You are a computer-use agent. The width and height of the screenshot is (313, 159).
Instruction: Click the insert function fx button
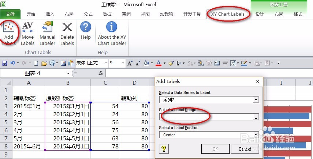tap(101, 73)
